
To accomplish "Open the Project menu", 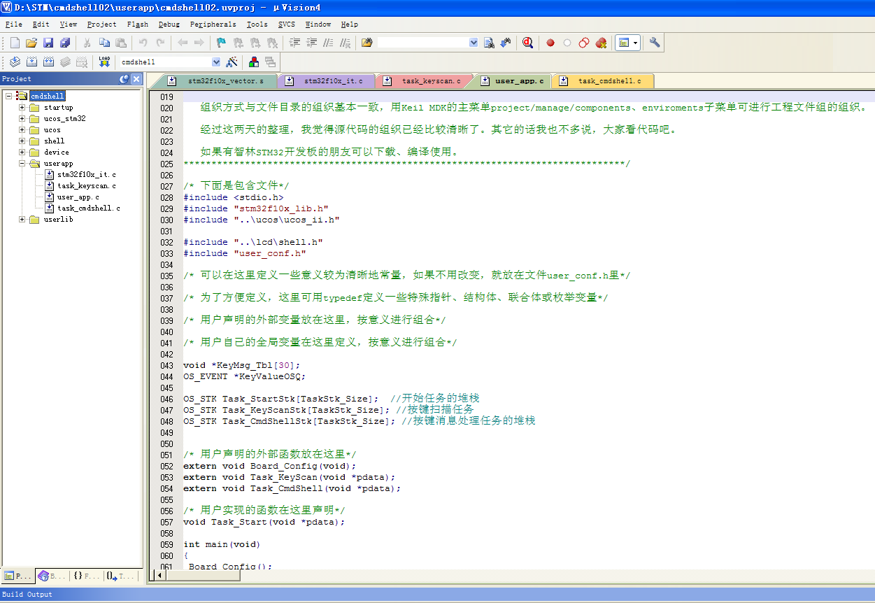I will point(102,24).
